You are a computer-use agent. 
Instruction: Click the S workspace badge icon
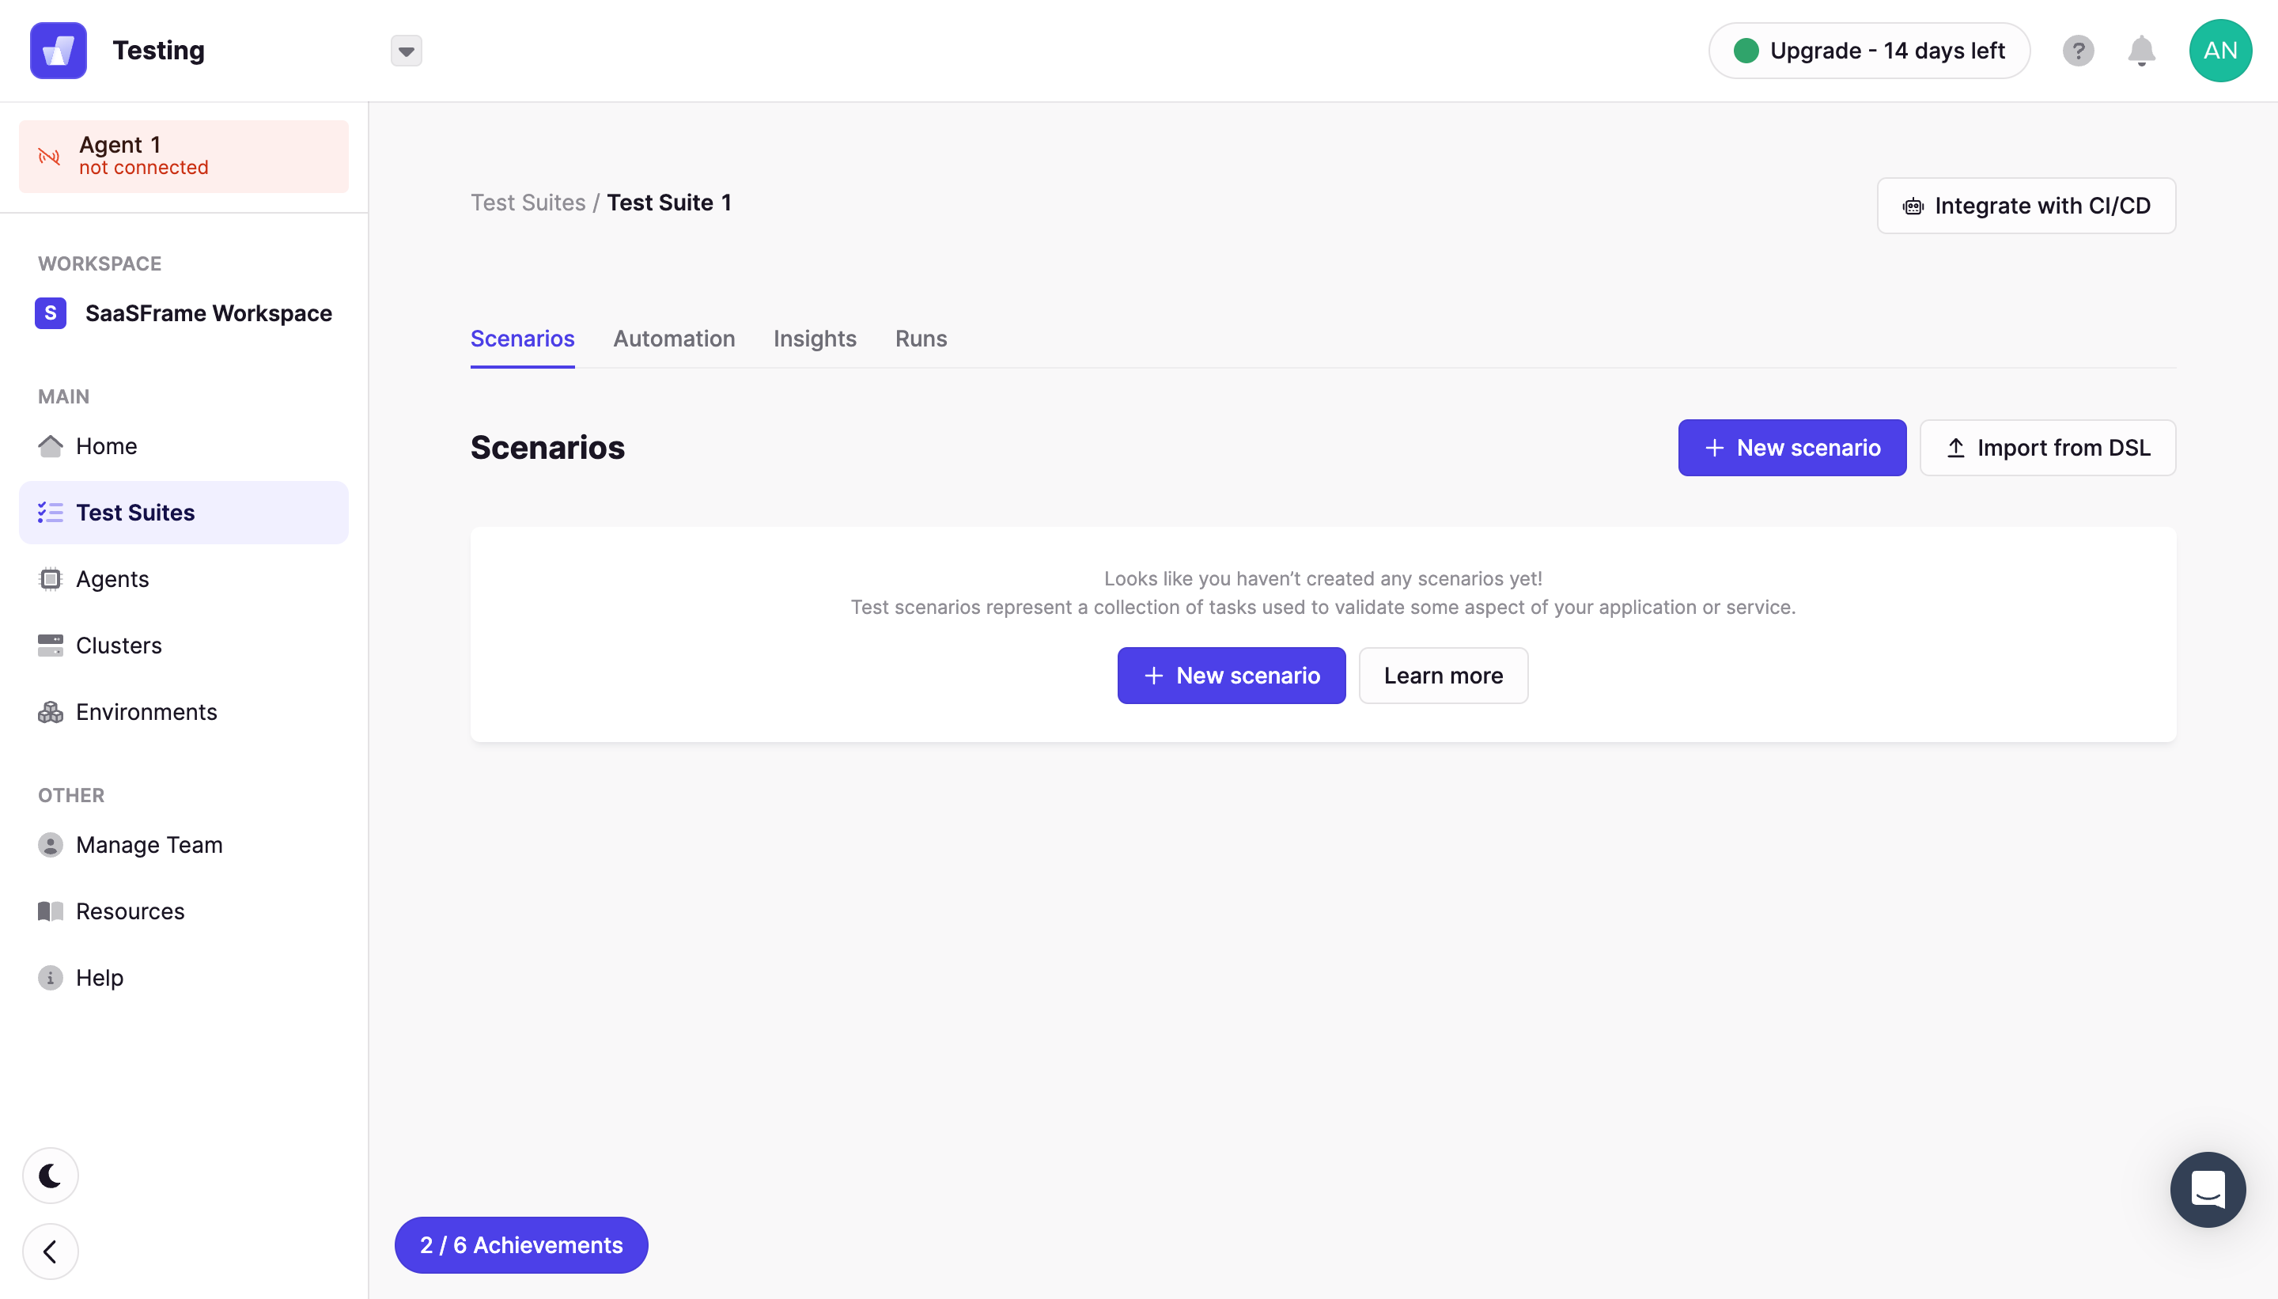point(50,313)
